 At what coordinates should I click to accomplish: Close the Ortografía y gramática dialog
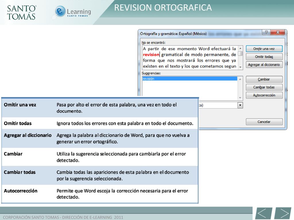tap(278, 32)
